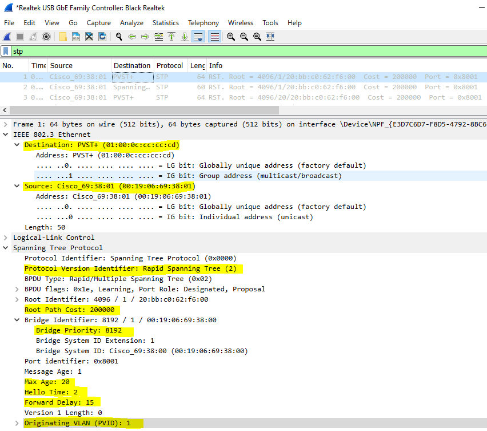This screenshot has height=431, width=487.
Task: Open the Go menu
Action: coord(73,23)
